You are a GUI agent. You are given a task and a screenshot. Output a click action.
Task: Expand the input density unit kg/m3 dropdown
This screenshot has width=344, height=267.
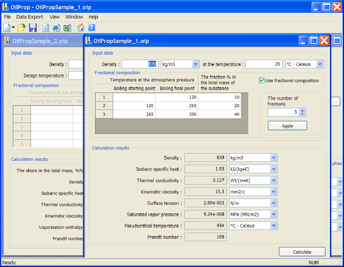point(195,64)
